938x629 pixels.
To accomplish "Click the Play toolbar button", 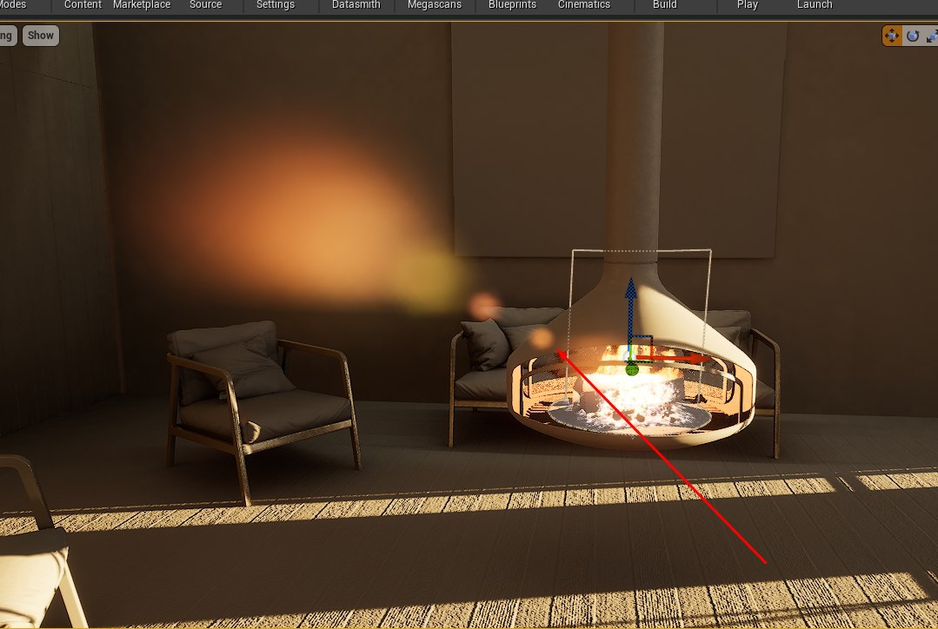I will click(x=747, y=5).
